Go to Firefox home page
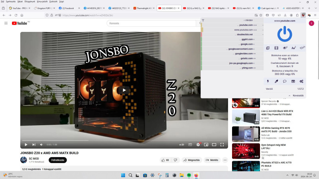Screen dimensions: 319x179 (22, 15)
